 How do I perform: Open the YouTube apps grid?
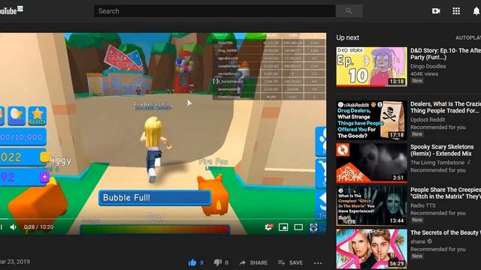click(x=456, y=11)
